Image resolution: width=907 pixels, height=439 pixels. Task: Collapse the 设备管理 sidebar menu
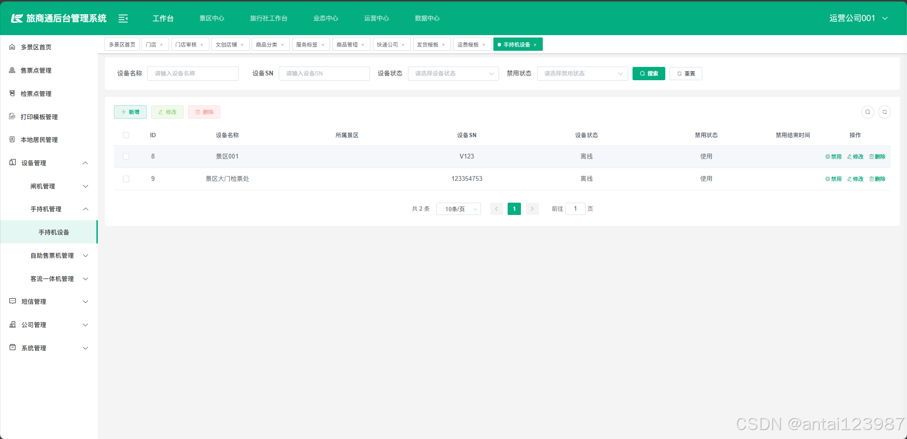click(x=49, y=163)
